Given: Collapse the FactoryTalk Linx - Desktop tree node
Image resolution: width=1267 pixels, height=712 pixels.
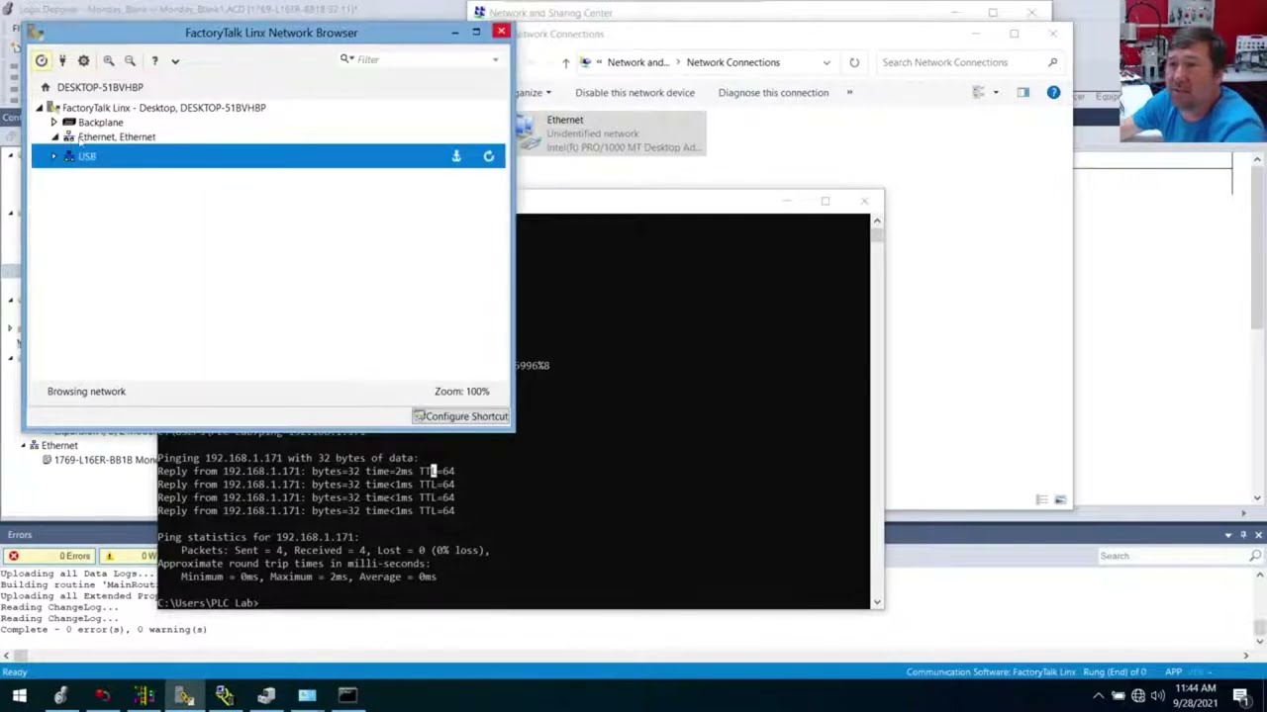Looking at the screenshot, I should (40, 108).
